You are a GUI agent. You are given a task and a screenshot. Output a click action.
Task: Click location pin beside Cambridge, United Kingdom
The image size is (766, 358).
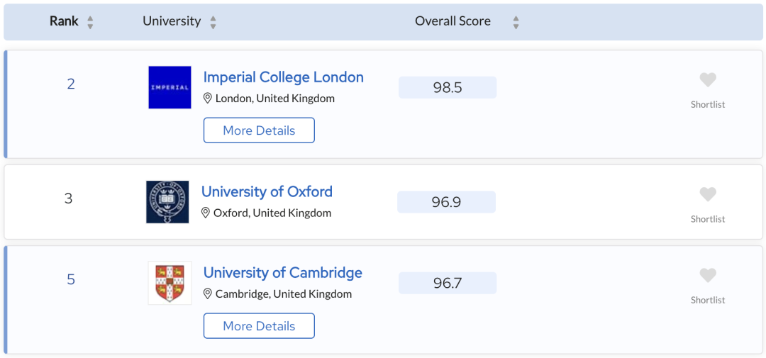(x=208, y=293)
